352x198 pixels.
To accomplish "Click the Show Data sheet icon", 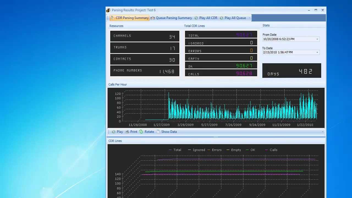I will [x=158, y=132].
